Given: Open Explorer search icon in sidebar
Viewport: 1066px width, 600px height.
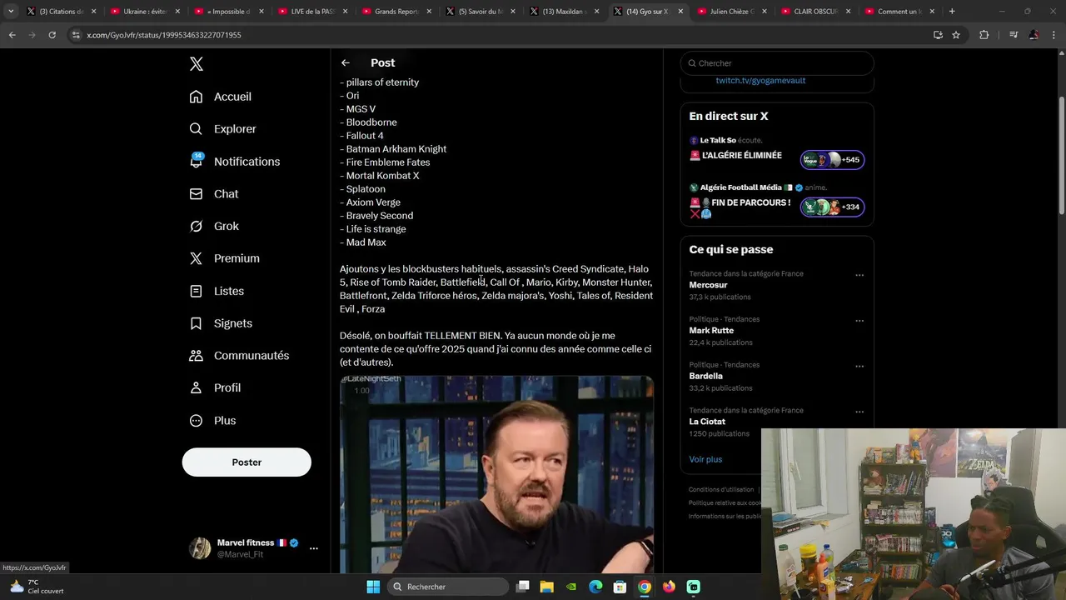Looking at the screenshot, I should pos(196,129).
